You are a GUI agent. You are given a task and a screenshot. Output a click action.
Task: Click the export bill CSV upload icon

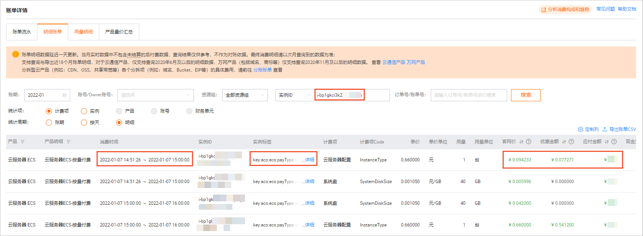pyautogui.click(x=605, y=129)
